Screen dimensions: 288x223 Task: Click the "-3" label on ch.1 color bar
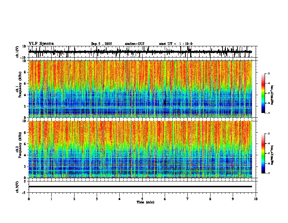pyautogui.click(x=268, y=73)
